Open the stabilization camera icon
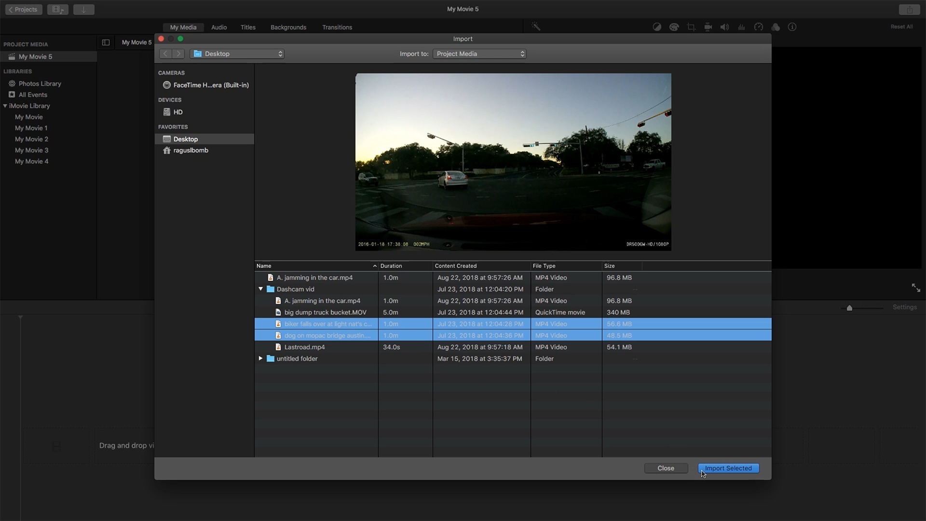 click(x=708, y=27)
